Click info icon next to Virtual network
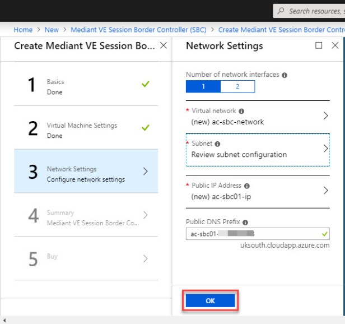 (241, 112)
